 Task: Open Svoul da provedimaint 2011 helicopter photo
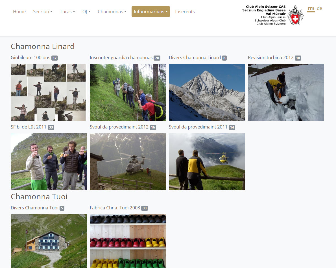pyautogui.click(x=207, y=162)
